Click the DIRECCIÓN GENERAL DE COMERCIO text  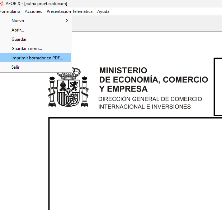[x=150, y=99]
